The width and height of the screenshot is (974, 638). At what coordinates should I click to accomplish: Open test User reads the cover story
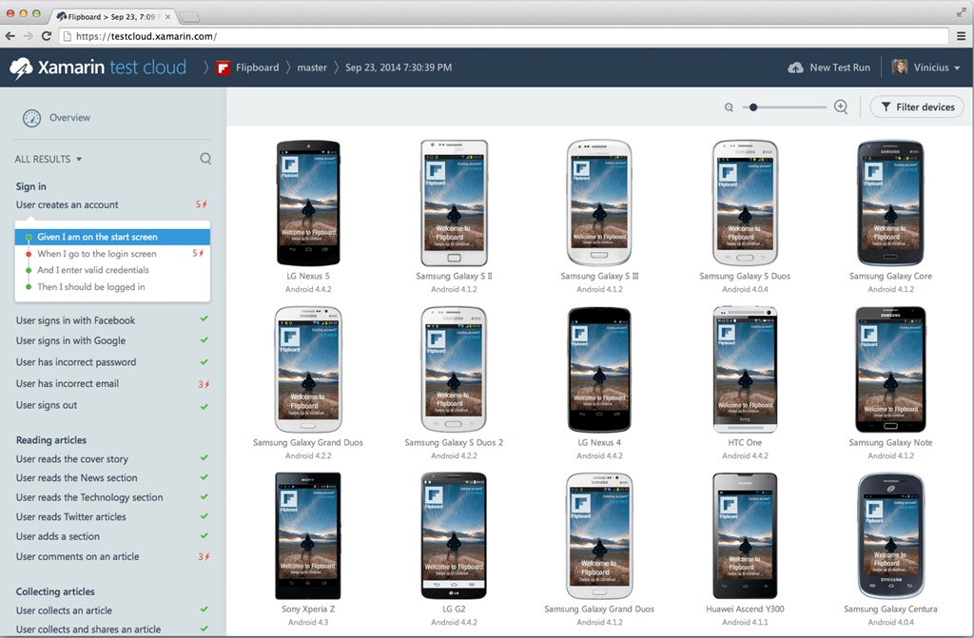pyautogui.click(x=72, y=459)
